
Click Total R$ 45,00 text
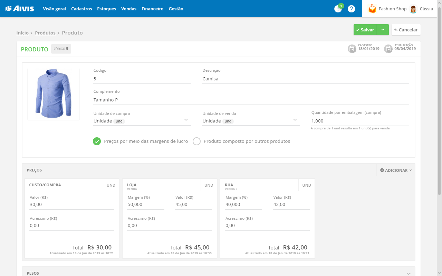tap(190, 247)
